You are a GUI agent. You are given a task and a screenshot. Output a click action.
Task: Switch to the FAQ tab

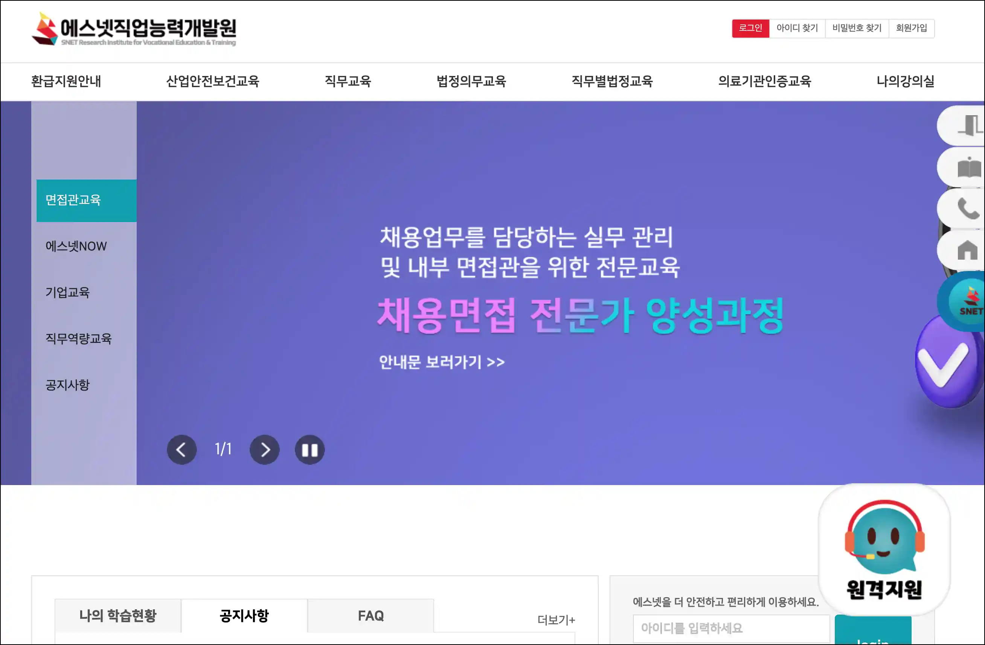371,616
